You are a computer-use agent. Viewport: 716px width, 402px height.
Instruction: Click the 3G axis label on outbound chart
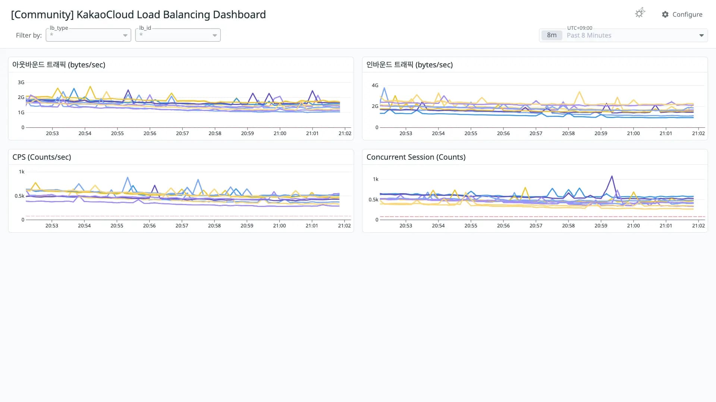click(x=21, y=82)
